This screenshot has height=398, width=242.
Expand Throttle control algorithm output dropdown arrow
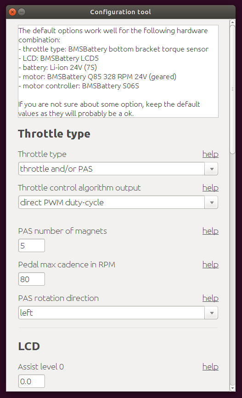[x=212, y=202]
